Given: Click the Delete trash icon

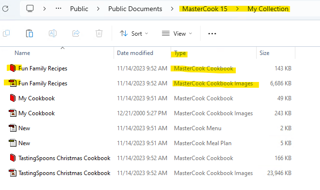Looking at the screenshot, I should click(99, 33).
